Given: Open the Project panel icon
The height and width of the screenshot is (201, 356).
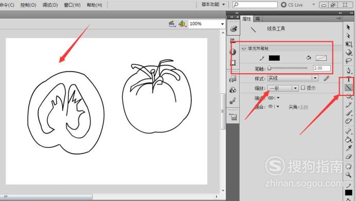Looking at the screenshot, I should tap(233, 117).
